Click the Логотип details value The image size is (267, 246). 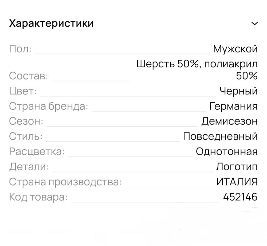pos(237,166)
